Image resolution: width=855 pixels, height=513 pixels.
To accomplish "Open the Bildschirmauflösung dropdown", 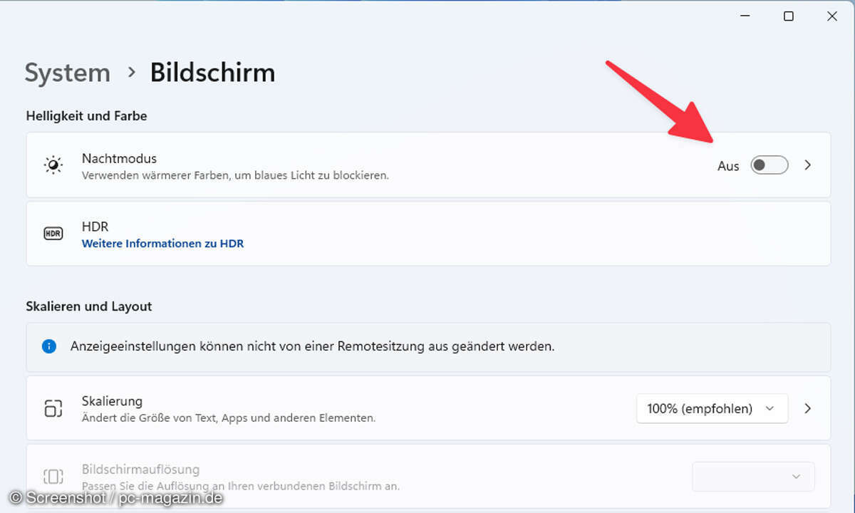I will (x=754, y=477).
